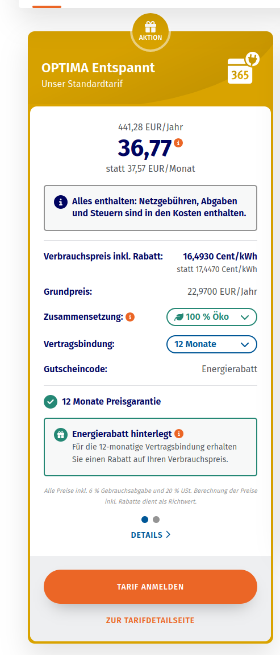
Task: Click the green Preisgarantie checkmark icon
Action: point(51,402)
